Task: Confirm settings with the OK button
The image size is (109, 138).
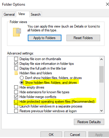Action: click(51, 134)
